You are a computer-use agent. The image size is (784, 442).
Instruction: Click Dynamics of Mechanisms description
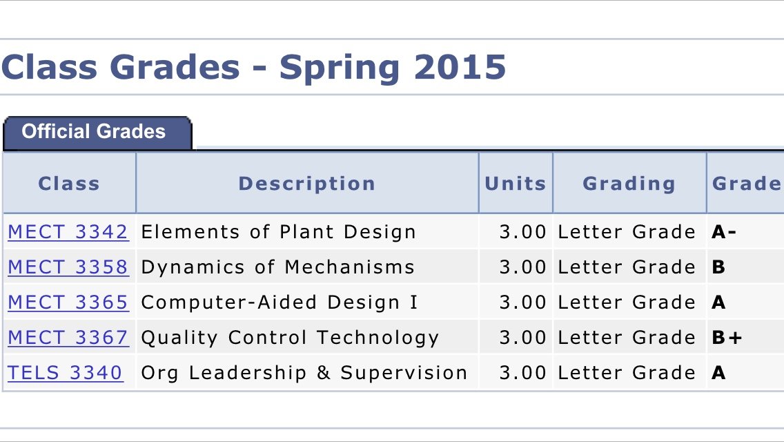tap(278, 267)
